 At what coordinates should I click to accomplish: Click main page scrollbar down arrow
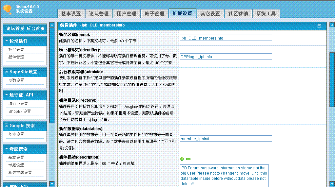332,184
